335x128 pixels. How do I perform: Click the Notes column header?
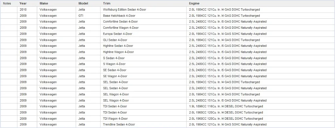coord(7,3)
